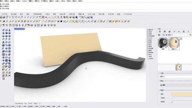Open the red cube panel tab icon
The height and width of the screenshot is (108, 192).
(165, 31)
